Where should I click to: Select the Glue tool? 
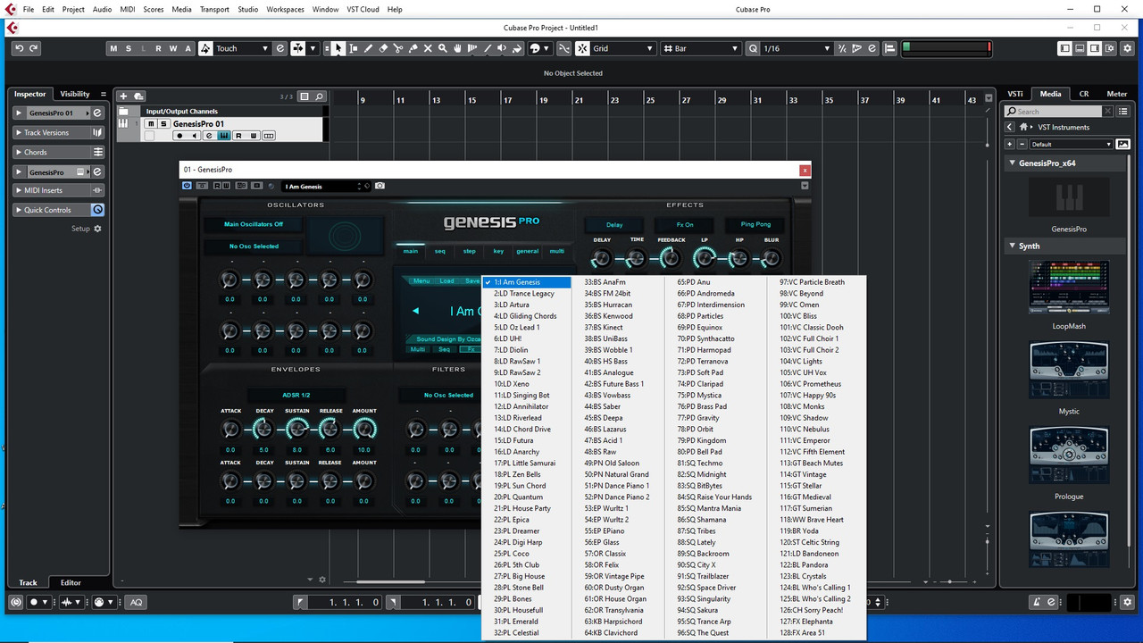click(x=413, y=48)
